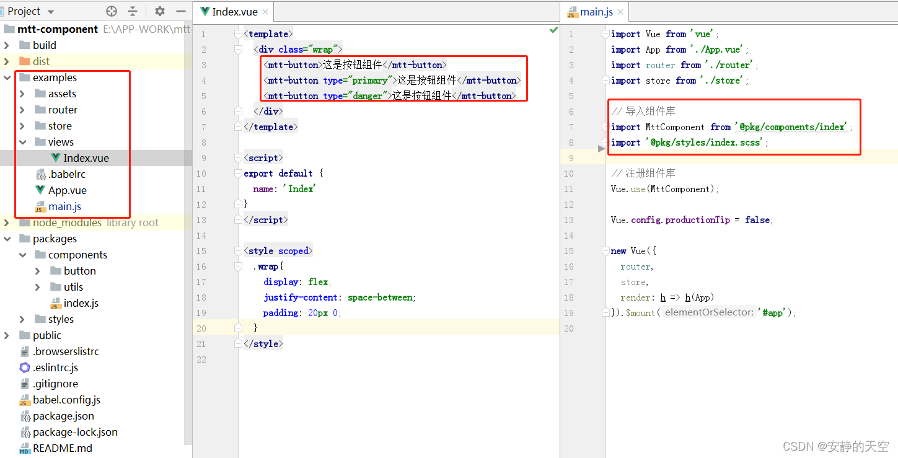Click the justify-content: space-between line

tap(340, 297)
